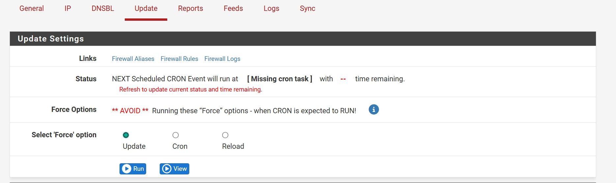616x183 pixels.
Task: Switch to the Feeds tab
Action: (x=233, y=9)
